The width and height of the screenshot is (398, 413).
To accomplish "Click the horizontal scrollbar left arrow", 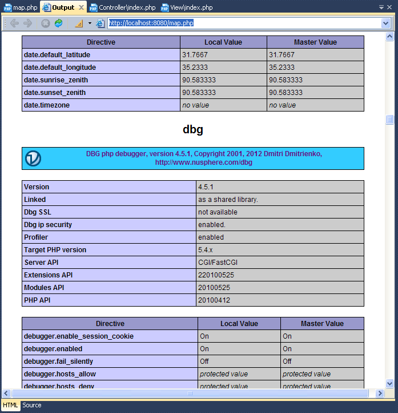I will 6,393.
